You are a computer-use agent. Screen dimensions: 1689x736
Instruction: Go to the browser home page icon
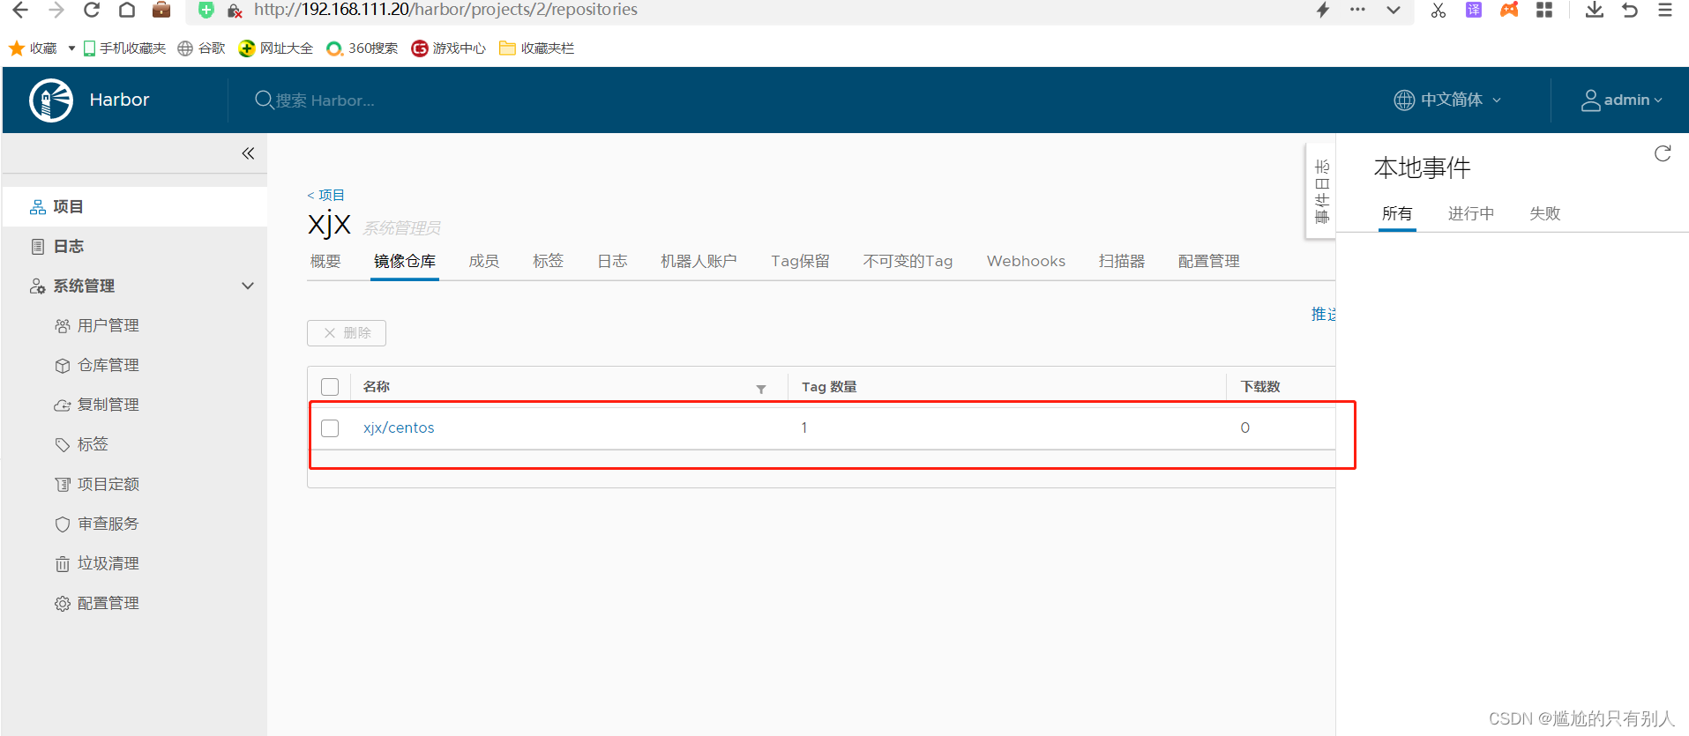[126, 10]
